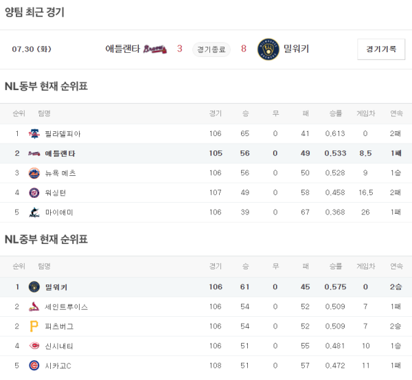This screenshot has width=412, height=380.
Task: Click the St. Louis Cardinals team logo
Action: 34,307
